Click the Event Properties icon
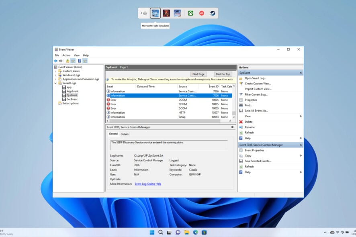Viewport: 356px width, 237px height. click(x=241, y=150)
